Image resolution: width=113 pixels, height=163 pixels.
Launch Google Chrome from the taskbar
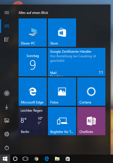coord(36,159)
